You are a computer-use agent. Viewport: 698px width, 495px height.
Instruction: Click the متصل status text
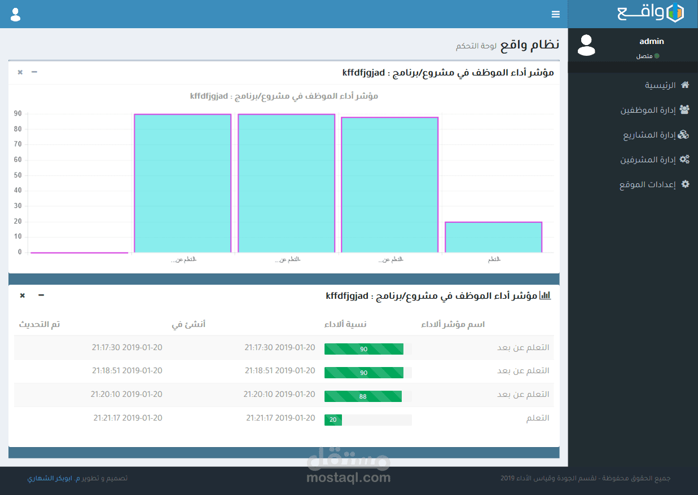644,56
